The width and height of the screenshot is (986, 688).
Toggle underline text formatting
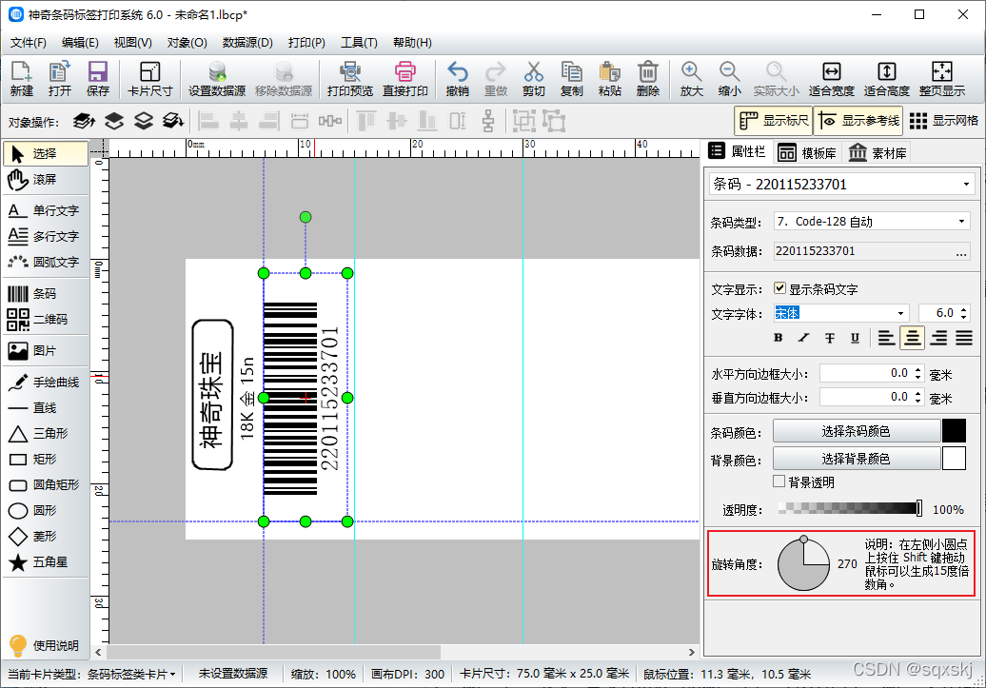[856, 338]
